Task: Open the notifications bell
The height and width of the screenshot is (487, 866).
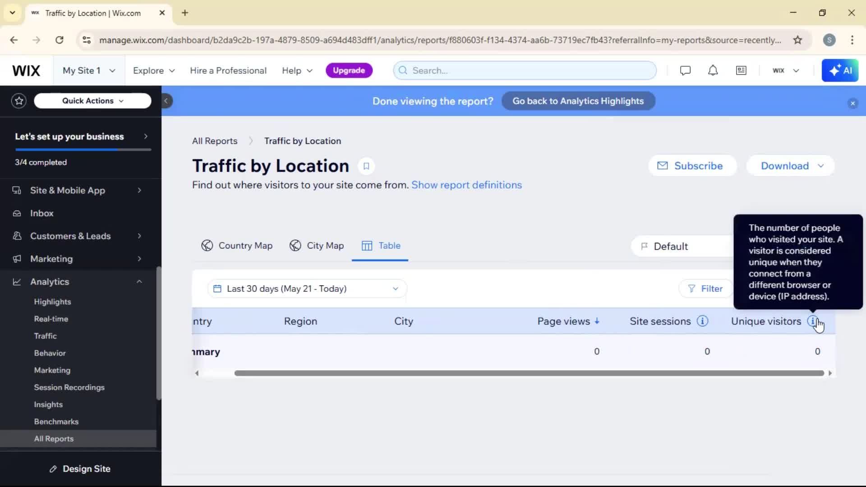Action: 713,70
